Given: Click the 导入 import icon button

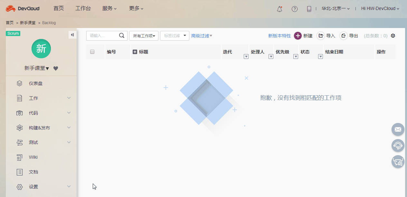Looking at the screenshot, I should click(x=321, y=36).
